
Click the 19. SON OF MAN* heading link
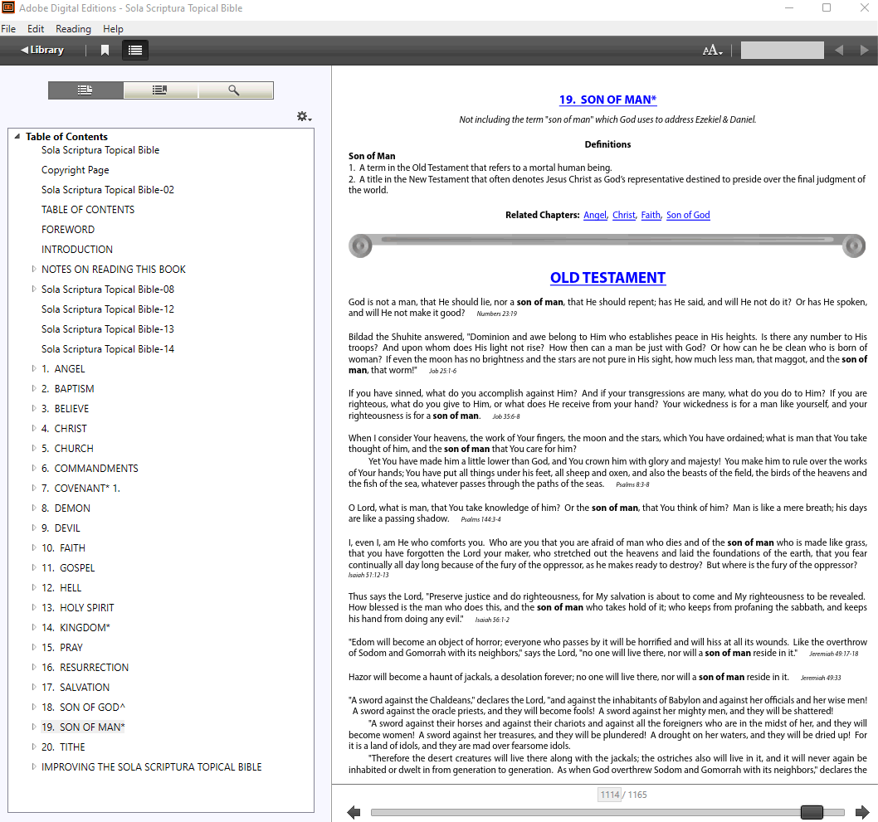(x=607, y=100)
